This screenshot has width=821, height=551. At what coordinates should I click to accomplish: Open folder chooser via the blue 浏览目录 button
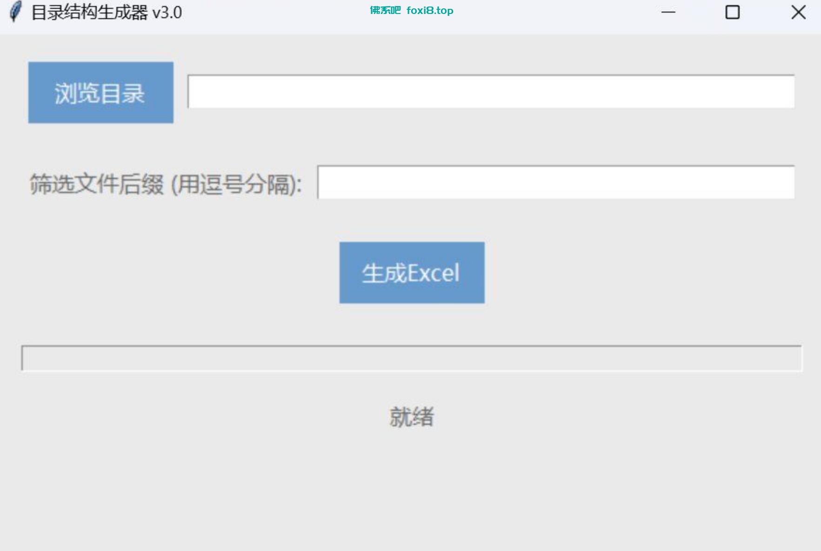[x=100, y=93]
